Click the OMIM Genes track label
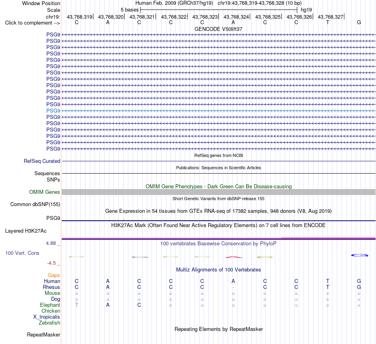Screen dimensions: 376x344 (x=45, y=192)
